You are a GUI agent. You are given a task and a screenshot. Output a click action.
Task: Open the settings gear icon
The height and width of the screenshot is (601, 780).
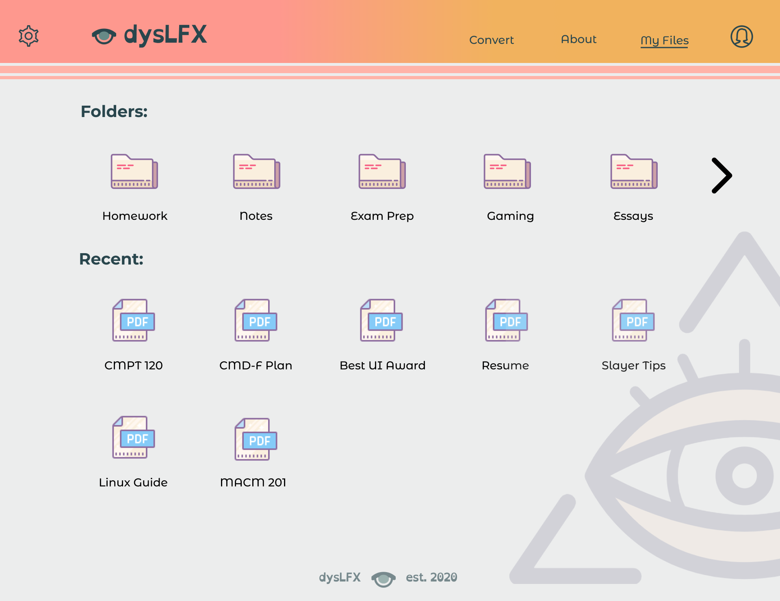28,36
